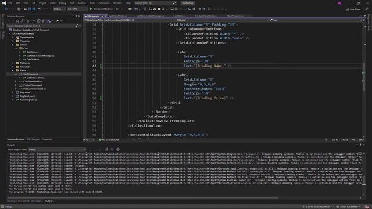
Task: Collapse the Entities folder
Action: pyautogui.click(x=12, y=45)
